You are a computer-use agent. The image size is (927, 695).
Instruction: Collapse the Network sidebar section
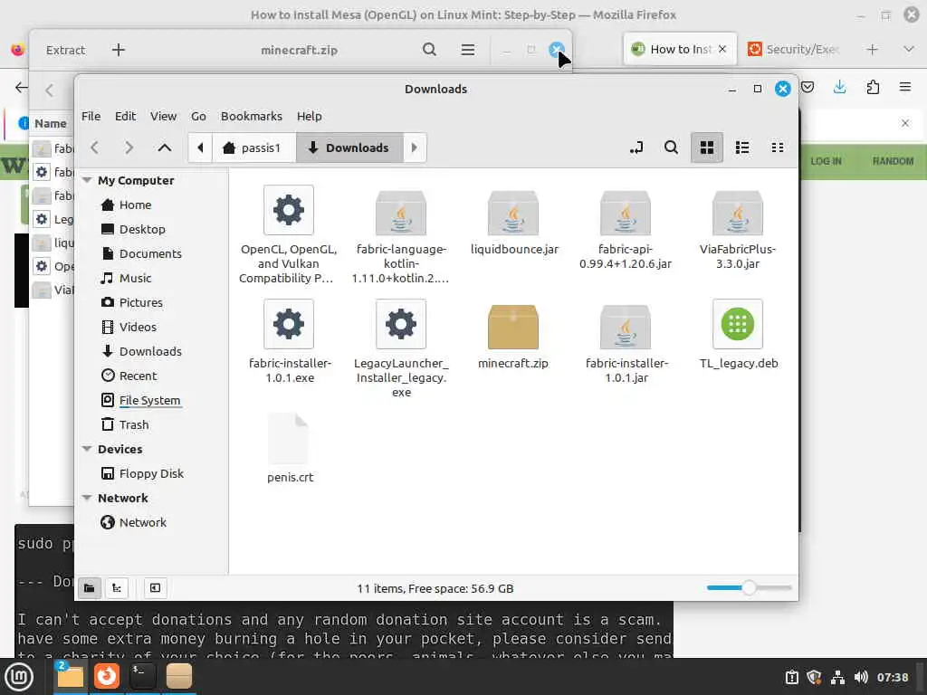click(x=87, y=499)
